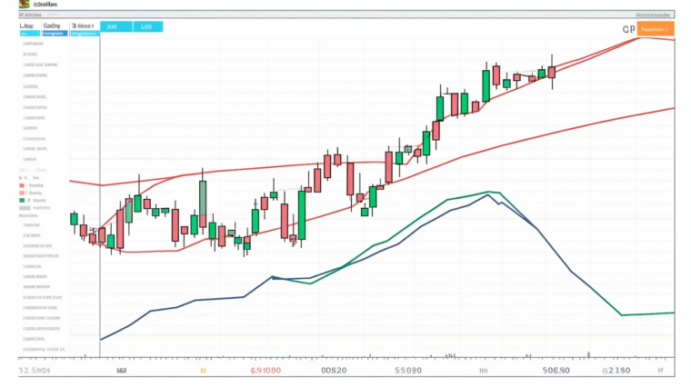Select the tallest green candlestick on the chart
Screen dimensions: 691x387
click(303, 216)
